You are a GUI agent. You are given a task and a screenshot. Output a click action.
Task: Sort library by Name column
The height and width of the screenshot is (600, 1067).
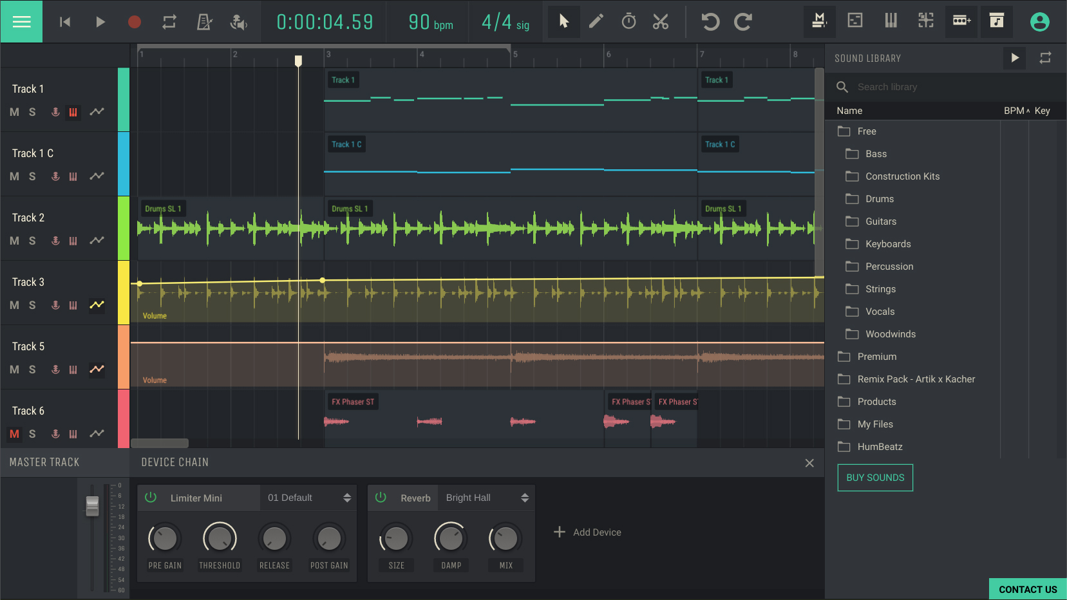tap(849, 111)
